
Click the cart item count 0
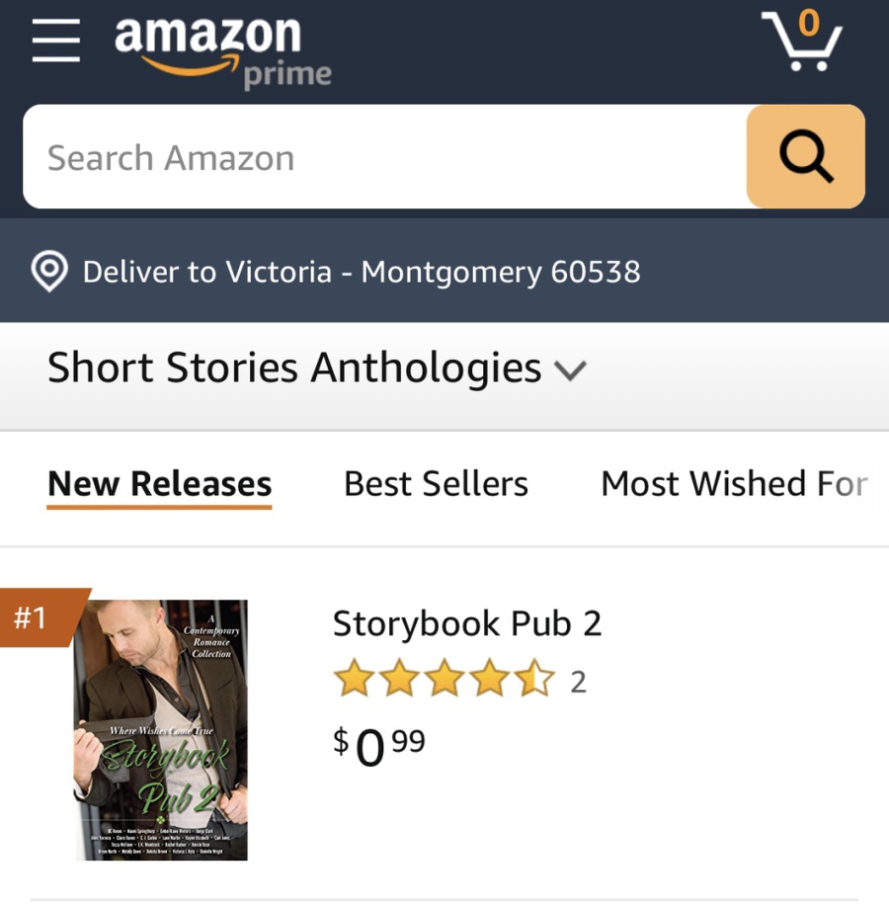pyautogui.click(x=808, y=22)
